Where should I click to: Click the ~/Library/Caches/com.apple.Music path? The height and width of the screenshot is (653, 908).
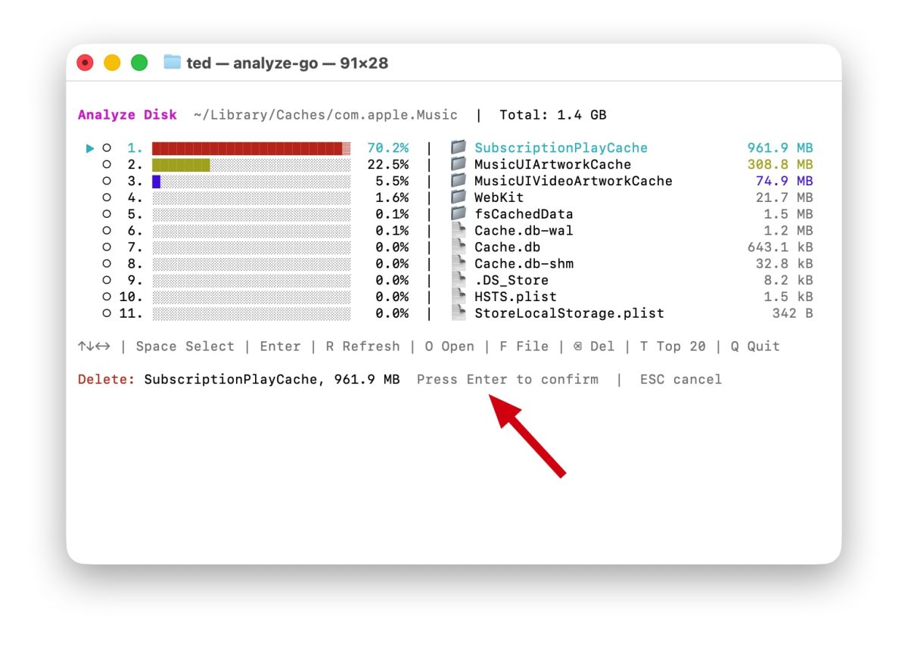[x=326, y=115]
